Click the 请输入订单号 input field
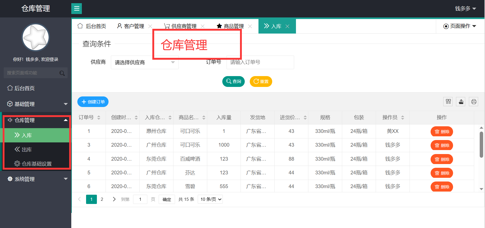The width and height of the screenshot is (485, 228). 260,62
